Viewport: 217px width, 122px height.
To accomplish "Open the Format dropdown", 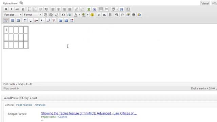I will click(x=33, y=15).
